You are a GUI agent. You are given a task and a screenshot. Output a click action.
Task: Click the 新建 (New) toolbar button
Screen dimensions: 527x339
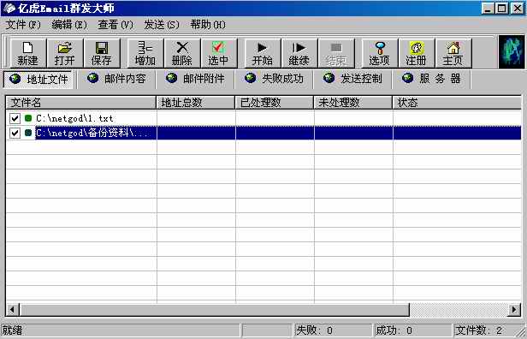pyautogui.click(x=28, y=53)
